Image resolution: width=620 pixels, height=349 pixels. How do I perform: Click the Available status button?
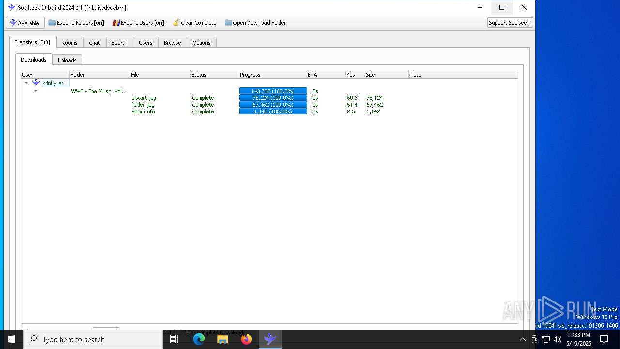pos(25,23)
